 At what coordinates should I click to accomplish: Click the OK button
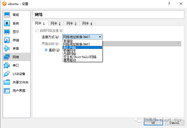[x=153, y=122]
